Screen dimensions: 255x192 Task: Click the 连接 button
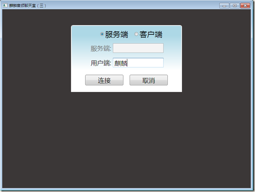(x=104, y=80)
